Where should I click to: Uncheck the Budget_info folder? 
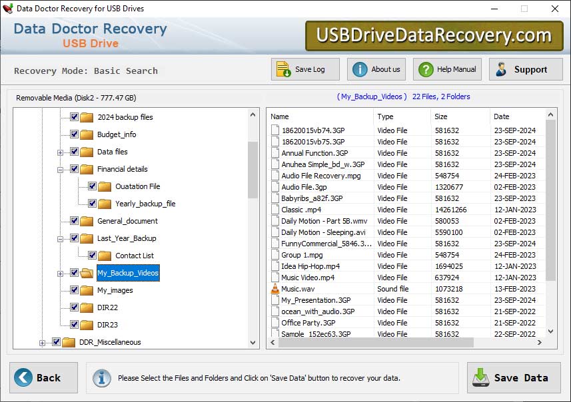tap(75, 135)
